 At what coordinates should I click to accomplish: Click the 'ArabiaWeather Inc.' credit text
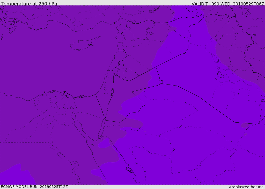pyautogui.click(x=247, y=187)
